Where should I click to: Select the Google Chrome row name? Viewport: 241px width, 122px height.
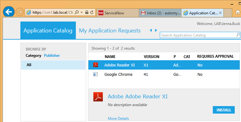[x=118, y=74]
